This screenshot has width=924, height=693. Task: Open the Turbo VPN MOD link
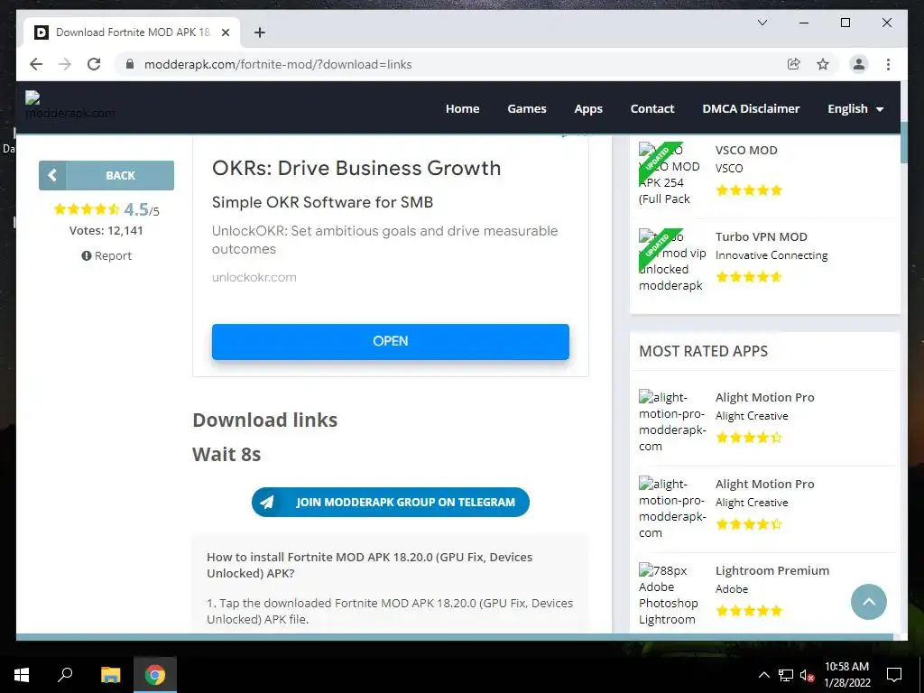click(x=761, y=237)
